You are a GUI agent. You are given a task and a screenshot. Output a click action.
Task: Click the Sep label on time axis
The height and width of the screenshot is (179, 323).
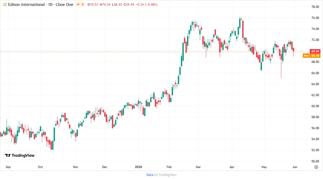8,167
